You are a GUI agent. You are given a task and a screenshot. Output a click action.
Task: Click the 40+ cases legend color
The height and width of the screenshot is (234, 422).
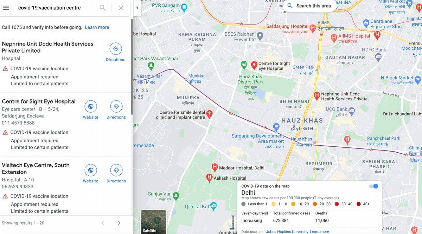click(358, 204)
